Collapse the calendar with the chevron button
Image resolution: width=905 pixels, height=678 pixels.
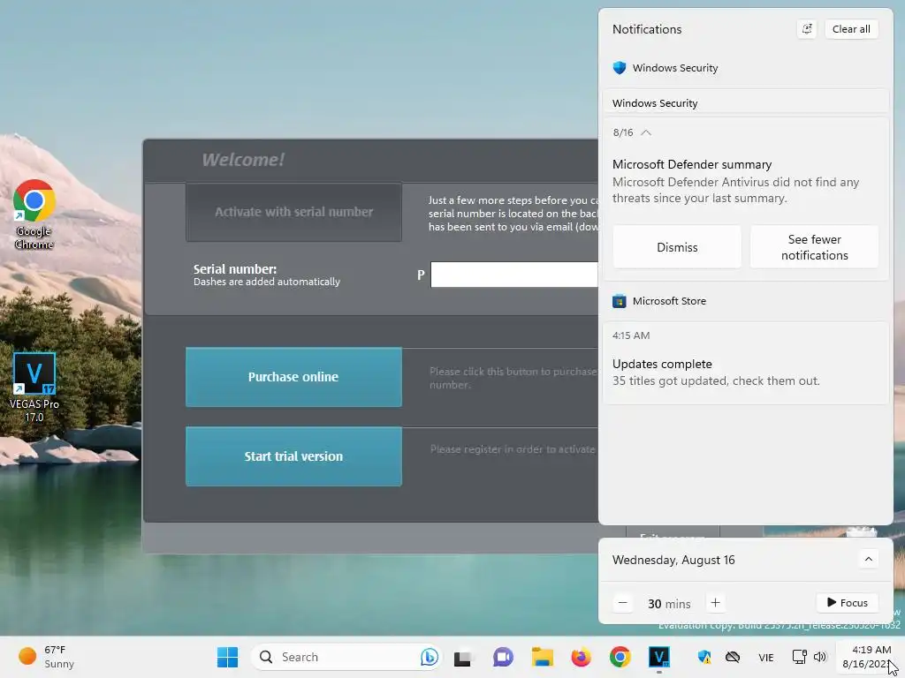[x=868, y=559]
